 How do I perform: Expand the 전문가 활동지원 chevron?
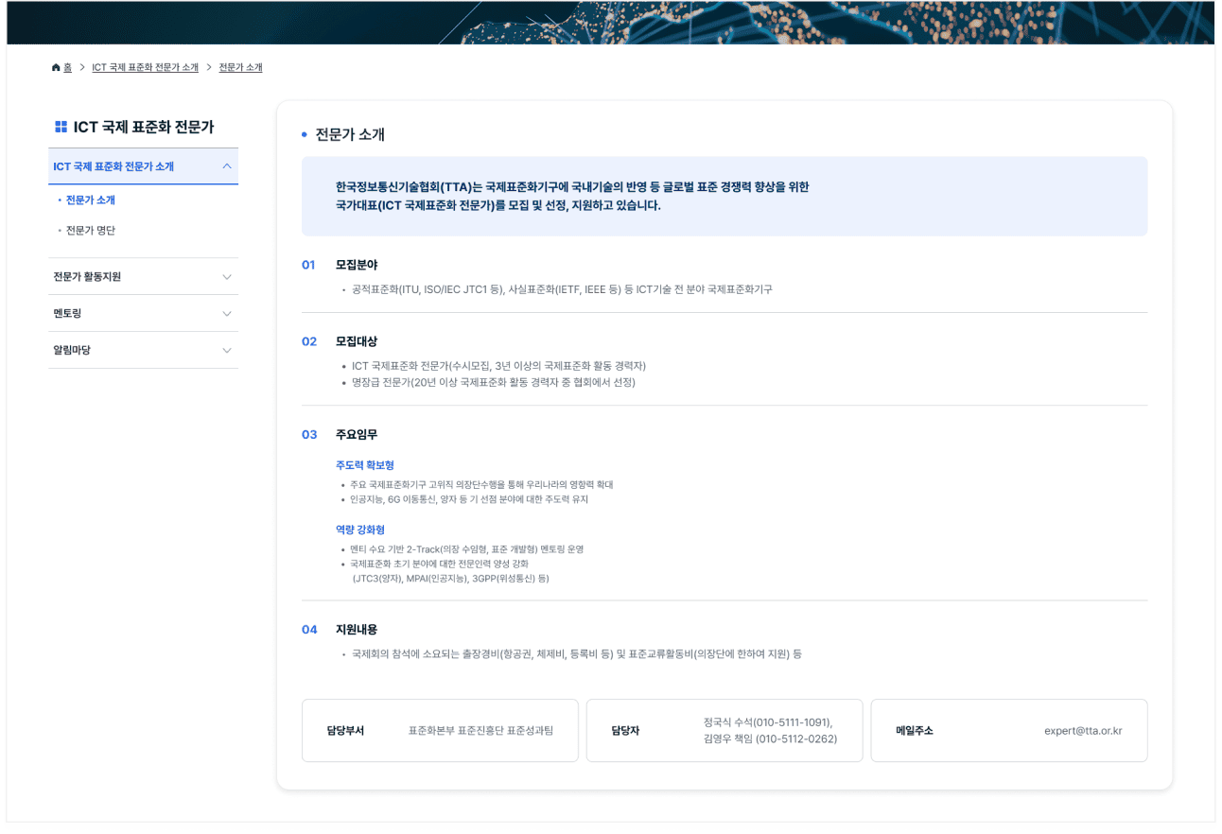click(x=226, y=277)
